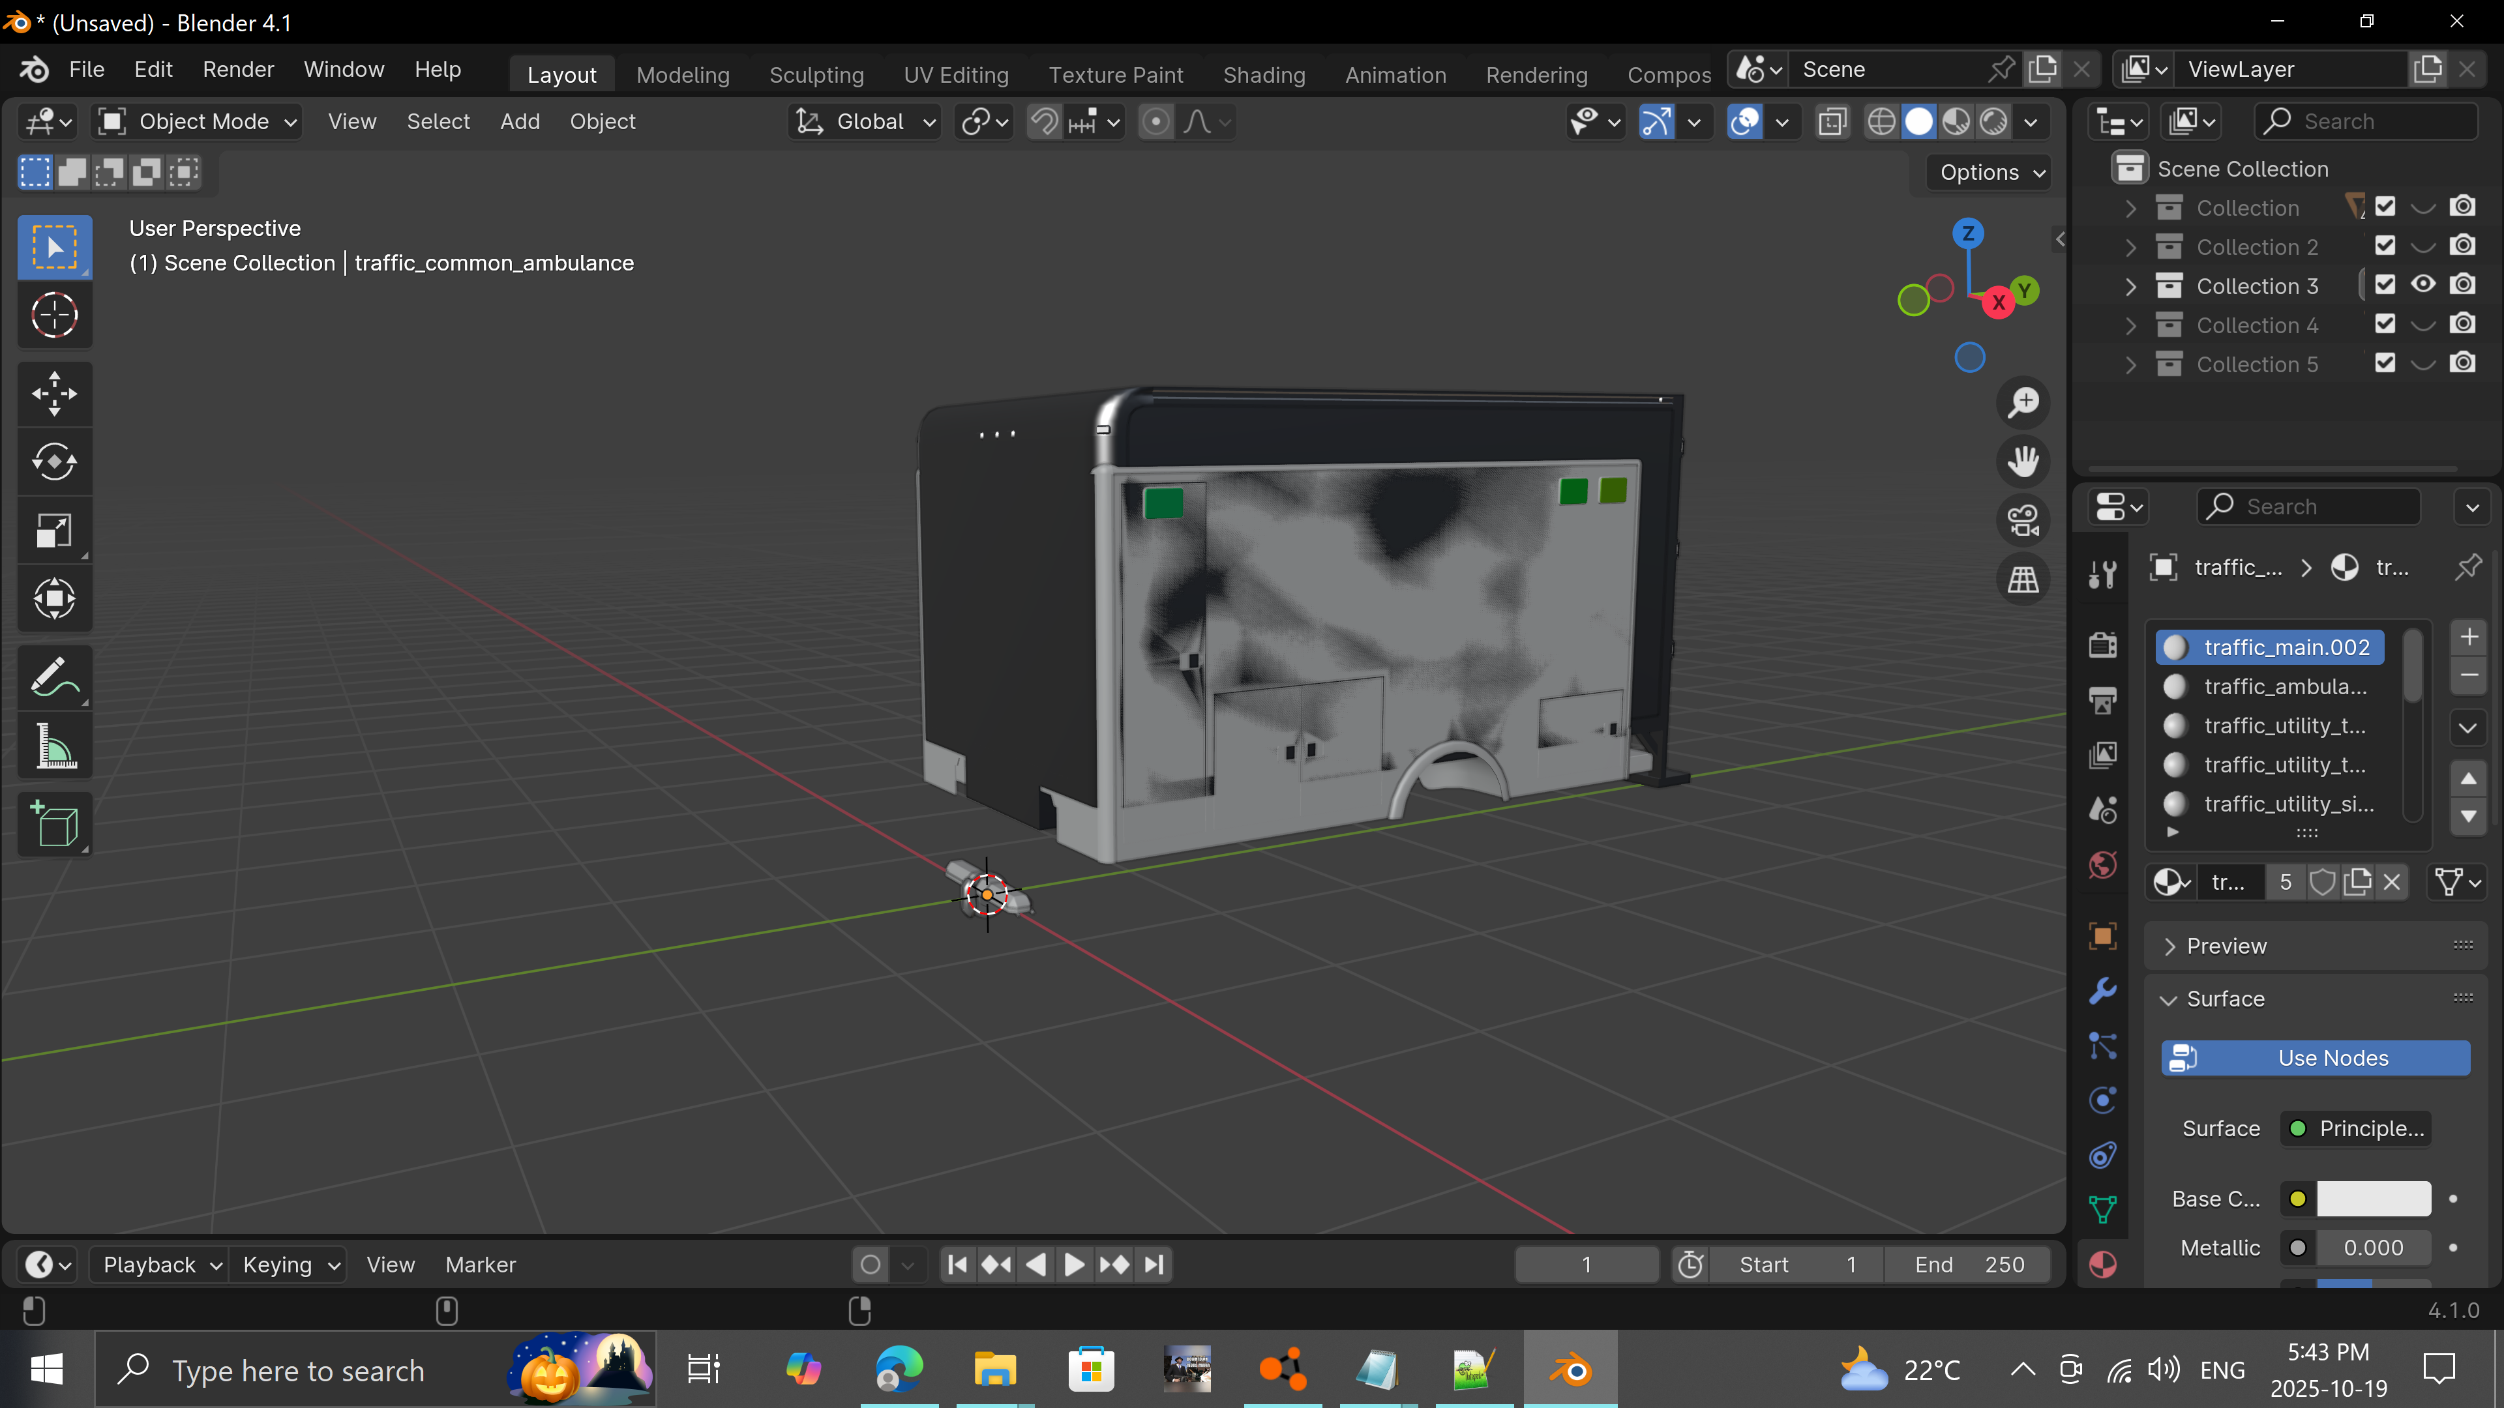
Task: Open the Render menu
Action: [x=238, y=69]
